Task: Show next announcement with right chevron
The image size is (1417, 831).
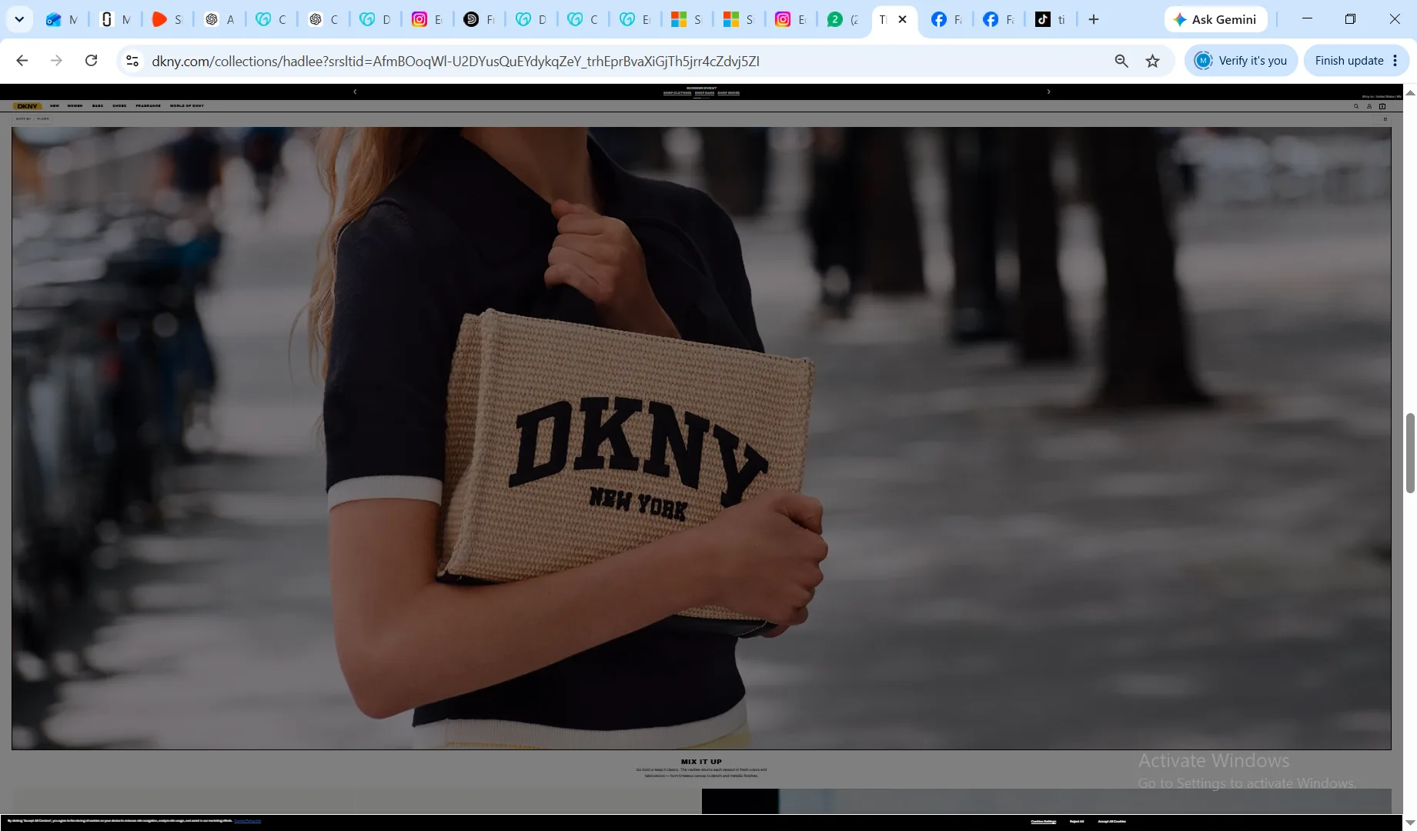Action: [x=1048, y=92]
